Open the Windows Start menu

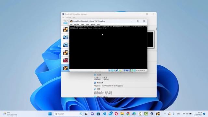tap(50, 114)
